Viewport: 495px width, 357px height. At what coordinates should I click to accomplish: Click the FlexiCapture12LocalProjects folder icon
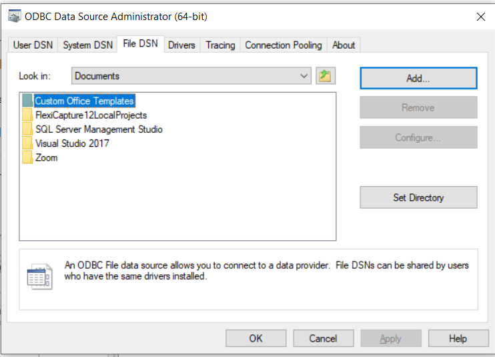tap(27, 115)
